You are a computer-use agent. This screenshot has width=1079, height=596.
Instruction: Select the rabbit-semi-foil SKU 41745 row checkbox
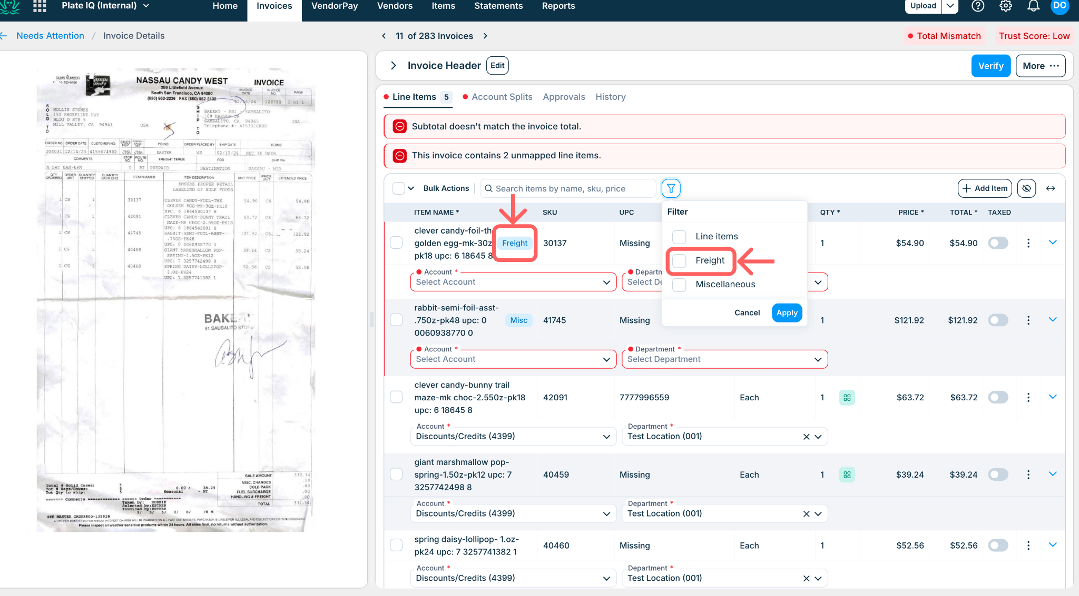pos(396,320)
